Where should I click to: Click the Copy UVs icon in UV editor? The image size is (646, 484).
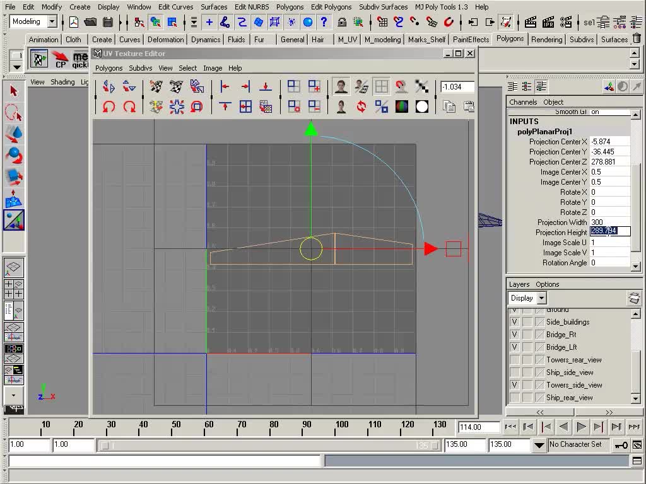449,107
